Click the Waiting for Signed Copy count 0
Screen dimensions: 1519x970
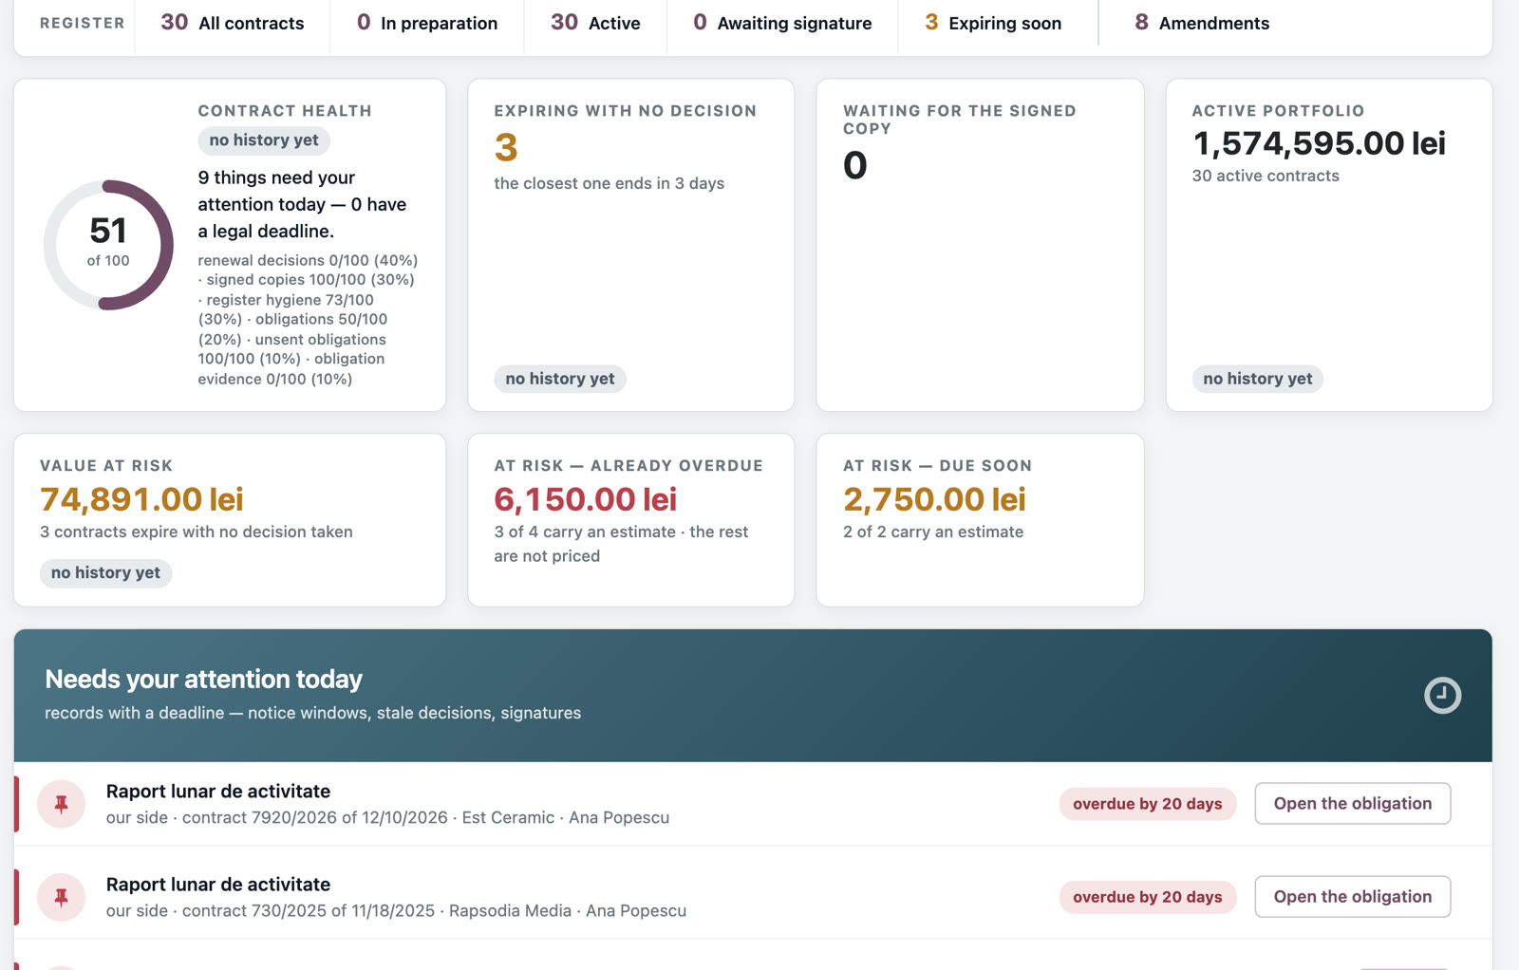(x=855, y=166)
